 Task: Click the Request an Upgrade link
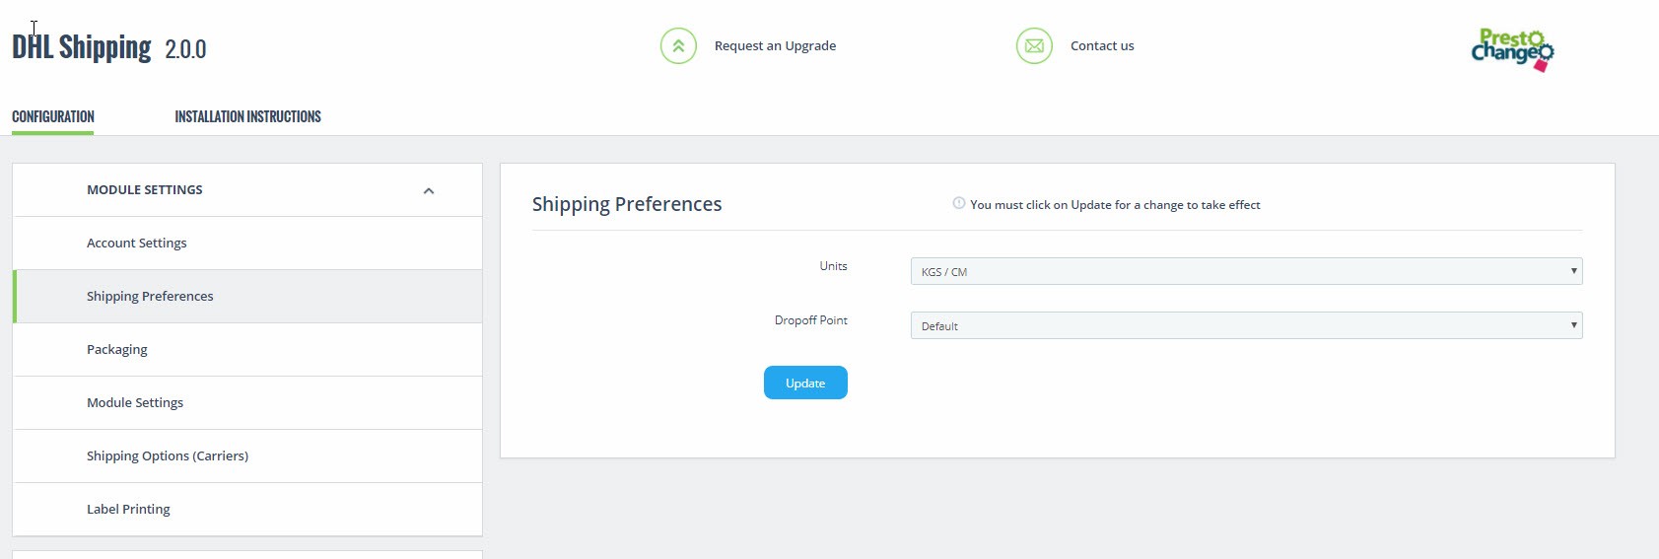coord(775,45)
